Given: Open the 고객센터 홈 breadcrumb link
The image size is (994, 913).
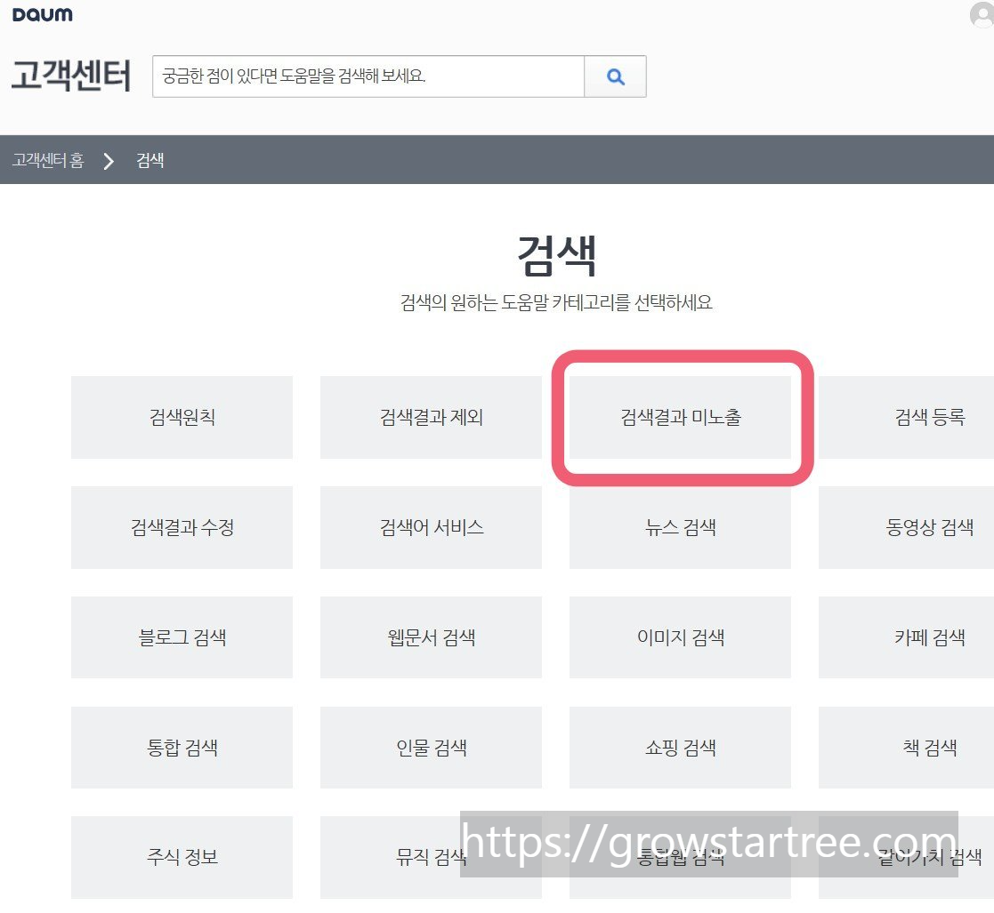Looking at the screenshot, I should pos(48,161).
